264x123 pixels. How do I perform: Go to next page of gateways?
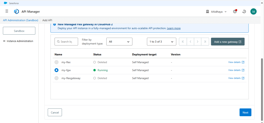(x=198, y=42)
